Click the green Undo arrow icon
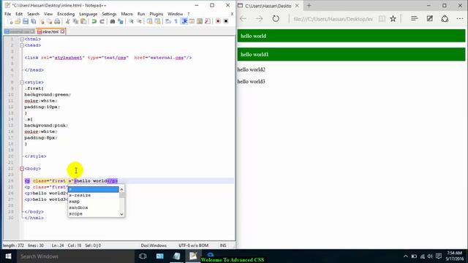This screenshot has width=468, height=263. pos(94,21)
